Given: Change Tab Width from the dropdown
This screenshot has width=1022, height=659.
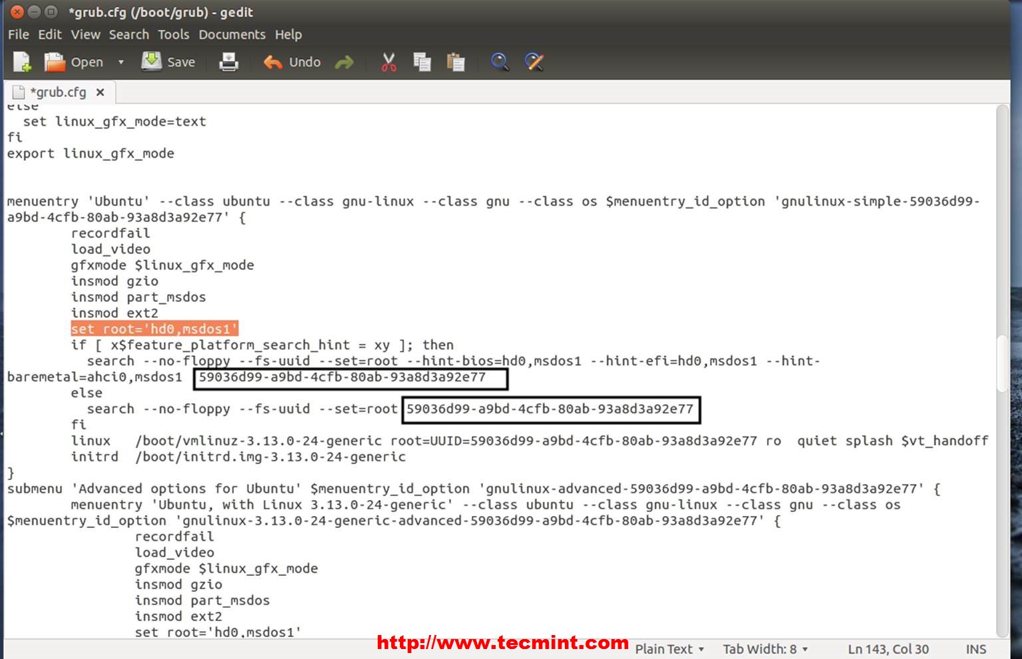Looking at the screenshot, I should pos(765,649).
